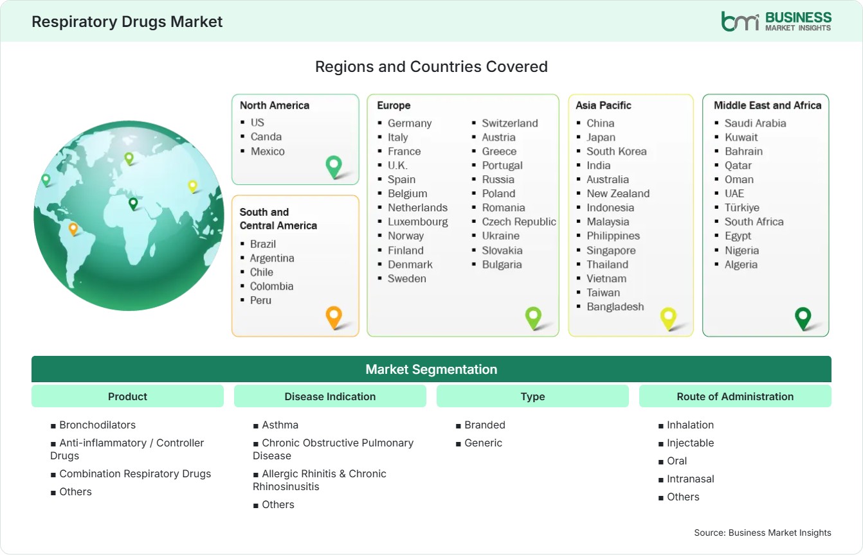Click 'Luxembourg' in the Europe list
The height and width of the screenshot is (555, 863).
tap(418, 222)
